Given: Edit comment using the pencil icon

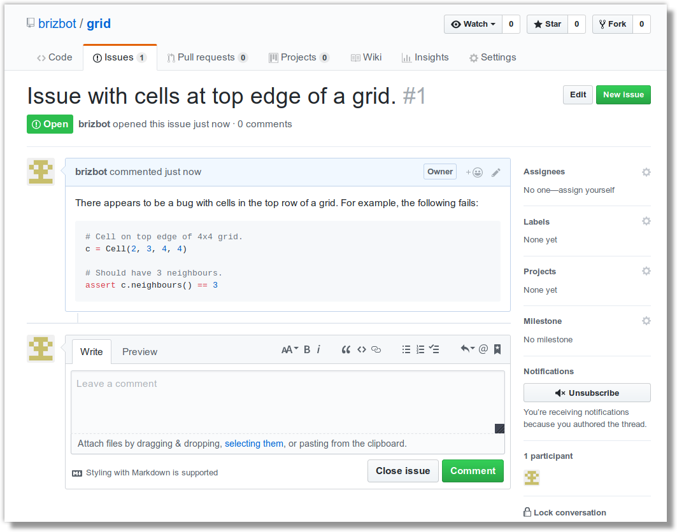Looking at the screenshot, I should tap(496, 172).
